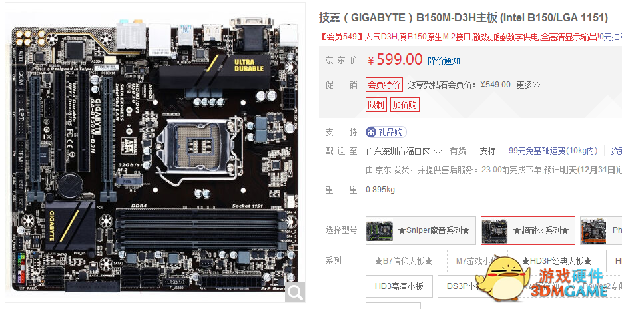
Task: Select the ★Sniper魔音系列★ model option
Action: pos(421,230)
